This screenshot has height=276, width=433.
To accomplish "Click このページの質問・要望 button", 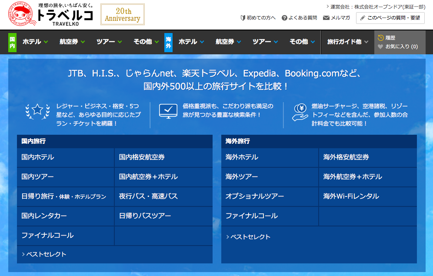I will [390, 18].
